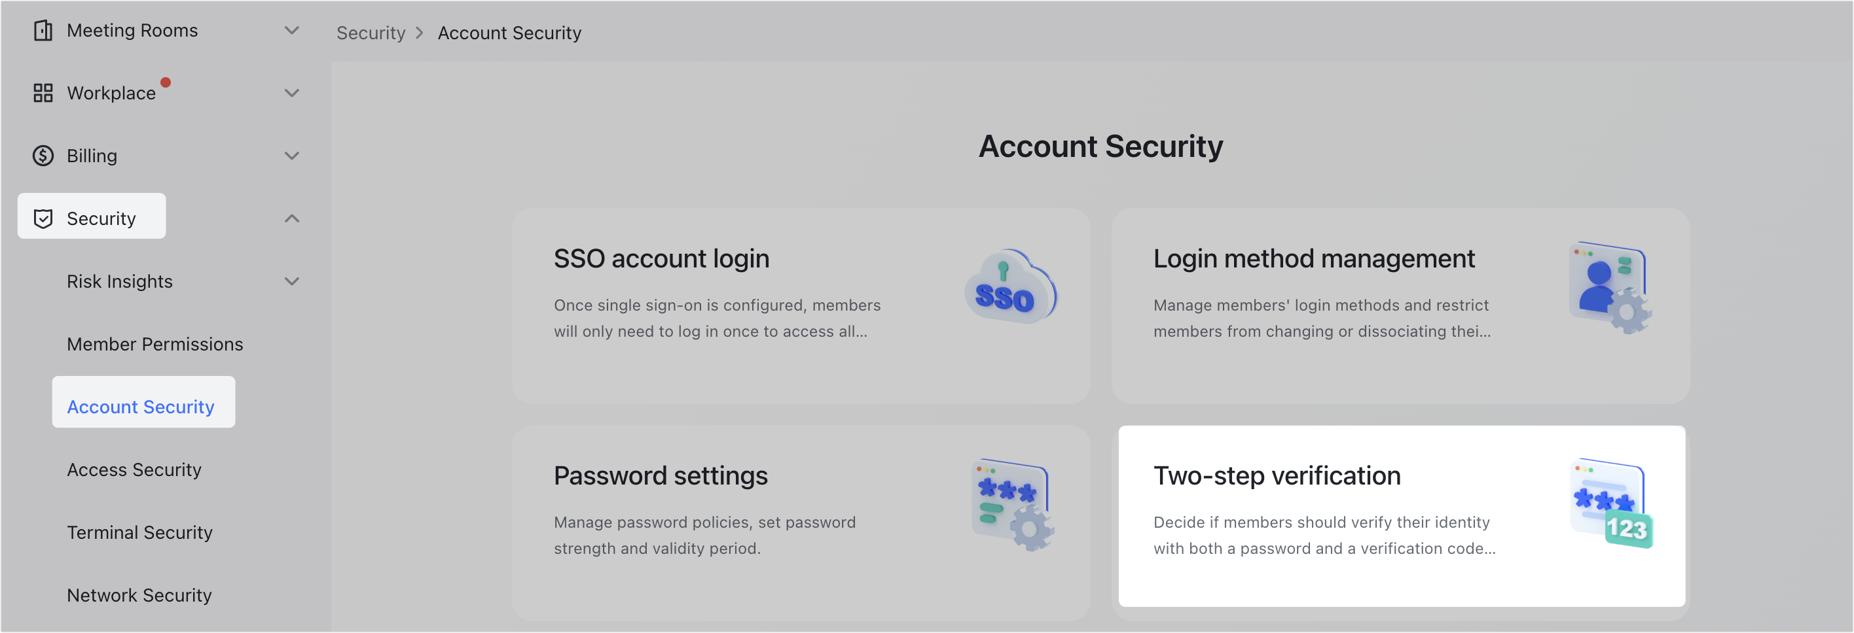Click the Meeting Rooms sidebar icon

coord(43,30)
